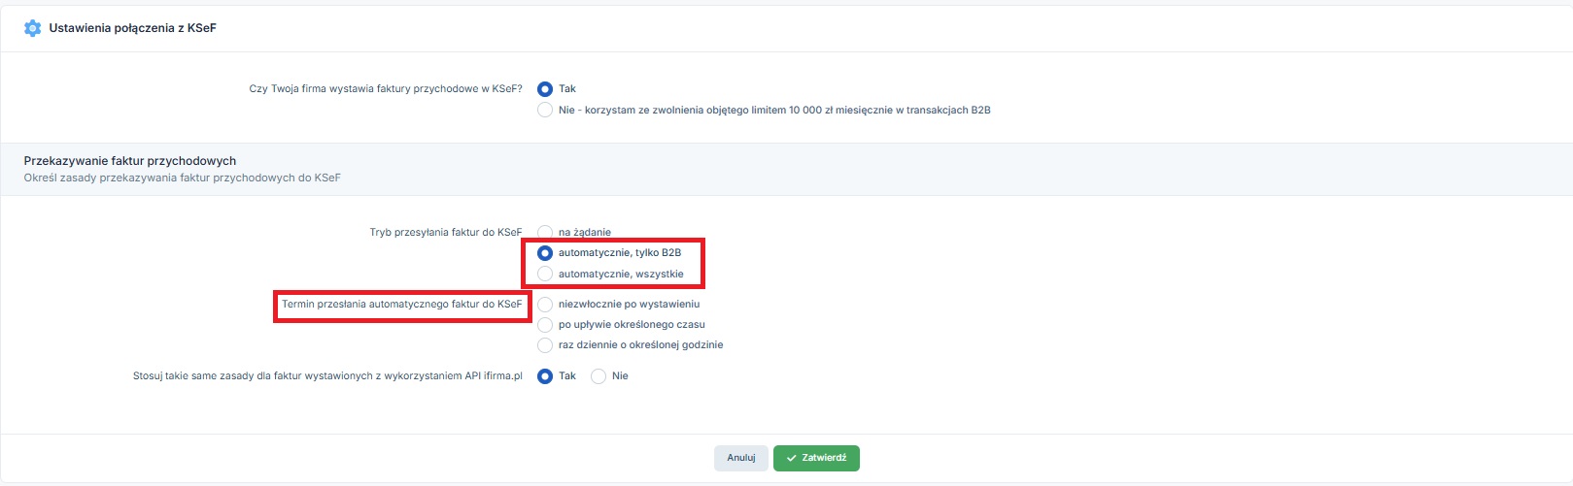Click the 'Określ zasady przekazywania faktur' description text
The width and height of the screenshot is (1573, 486).
(x=182, y=178)
